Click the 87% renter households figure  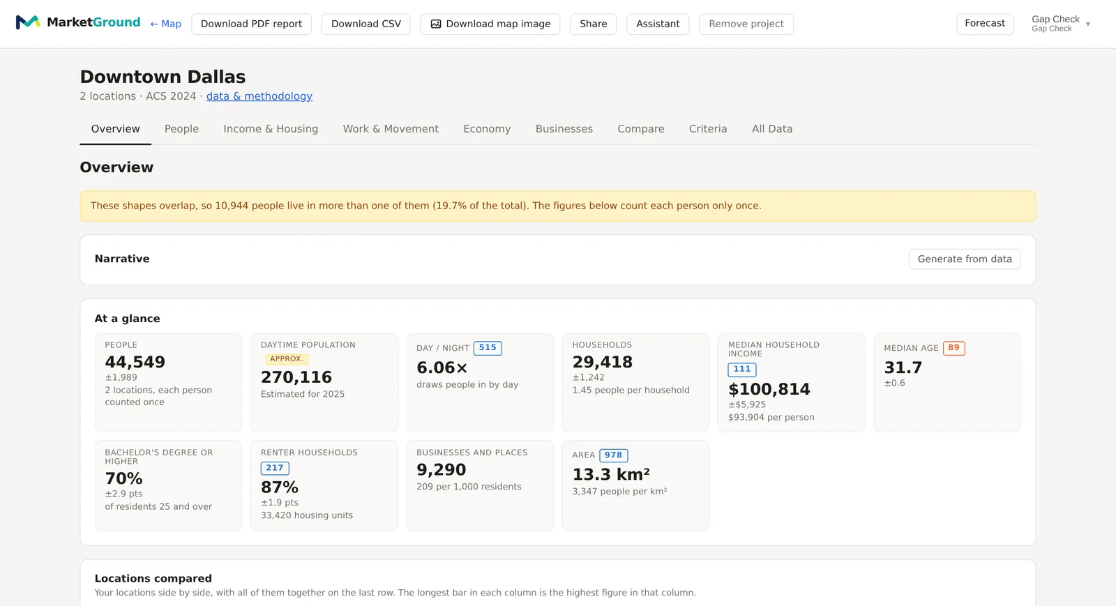tap(280, 487)
